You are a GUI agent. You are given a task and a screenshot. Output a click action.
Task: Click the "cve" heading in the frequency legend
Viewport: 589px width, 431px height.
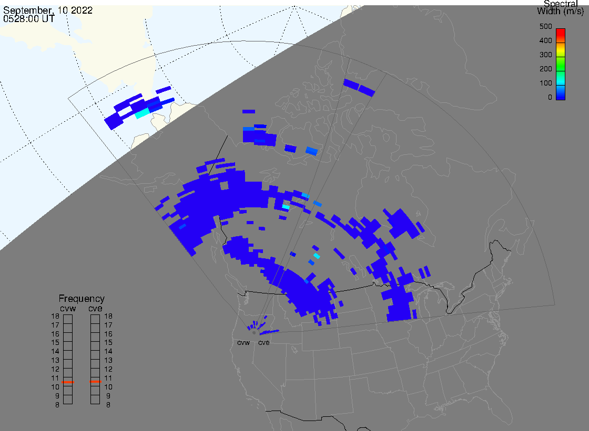click(95, 308)
